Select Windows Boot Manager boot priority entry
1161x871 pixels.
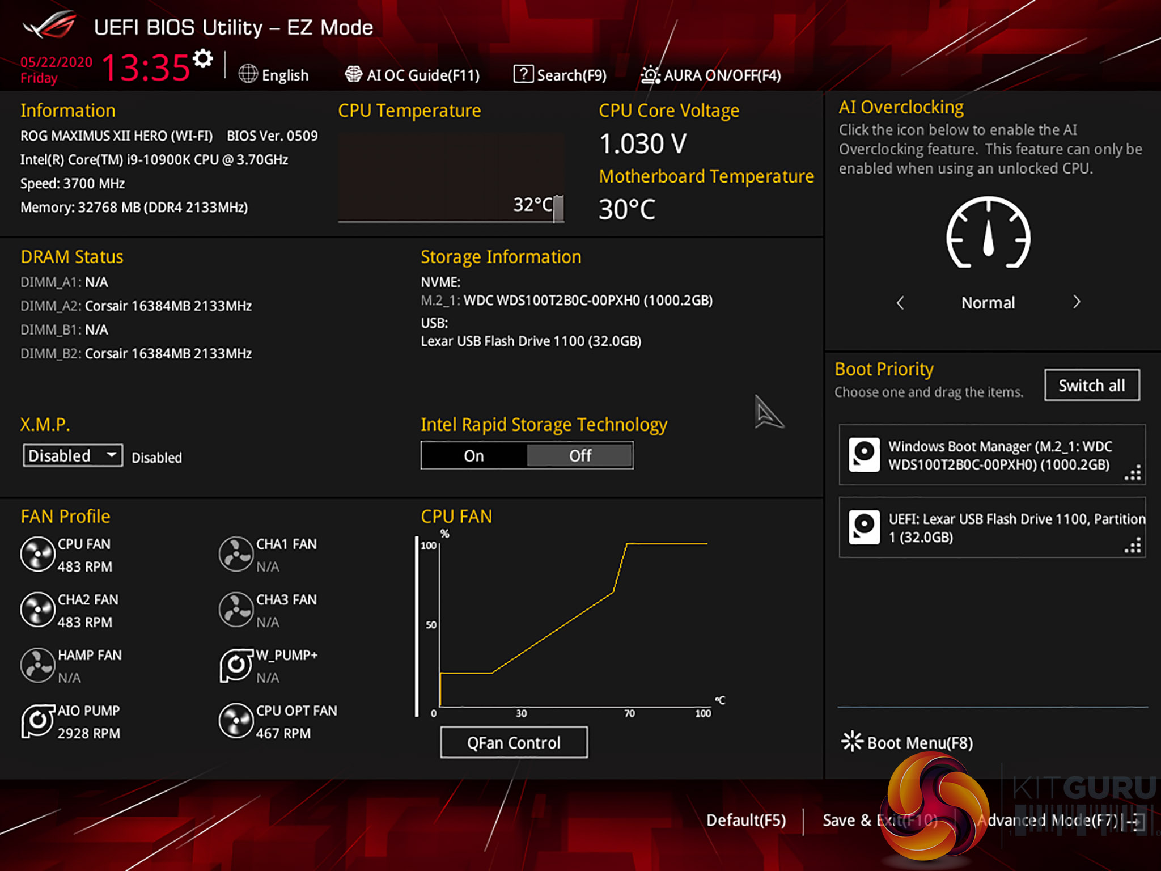(x=991, y=455)
